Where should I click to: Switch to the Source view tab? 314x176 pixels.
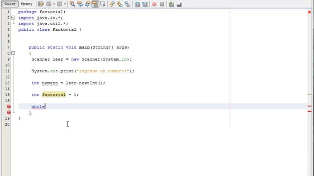pos(10,4)
